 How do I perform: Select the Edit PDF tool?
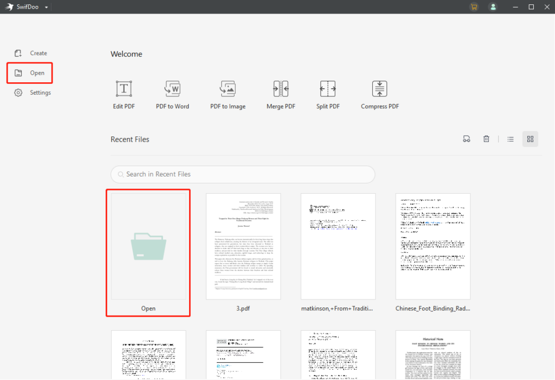pyautogui.click(x=124, y=94)
